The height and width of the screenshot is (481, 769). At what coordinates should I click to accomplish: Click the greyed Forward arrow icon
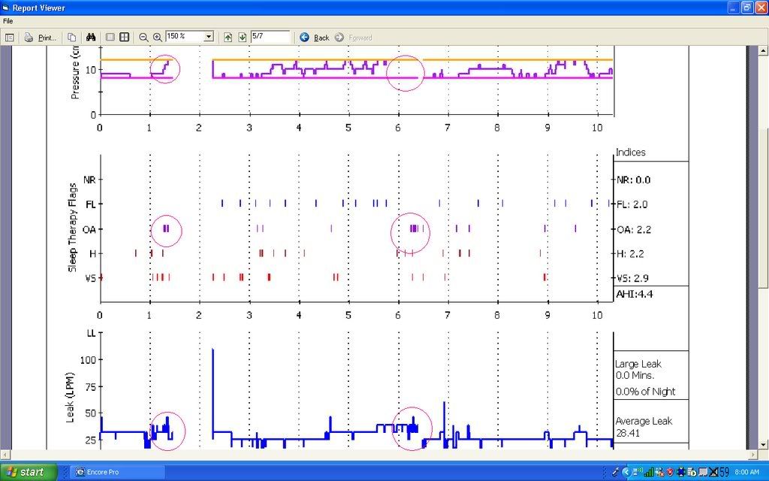pos(339,38)
